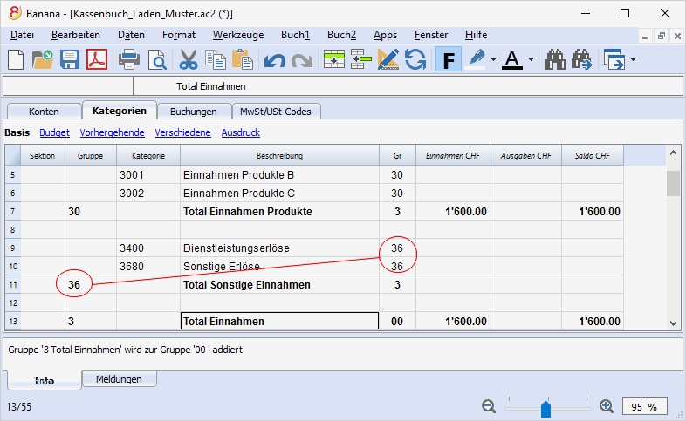Switch to the Konten tab
The height and width of the screenshot is (421, 686).
pyautogui.click(x=44, y=112)
